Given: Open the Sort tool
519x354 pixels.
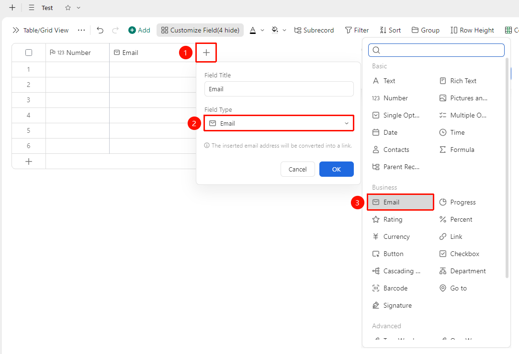Looking at the screenshot, I should [390, 30].
